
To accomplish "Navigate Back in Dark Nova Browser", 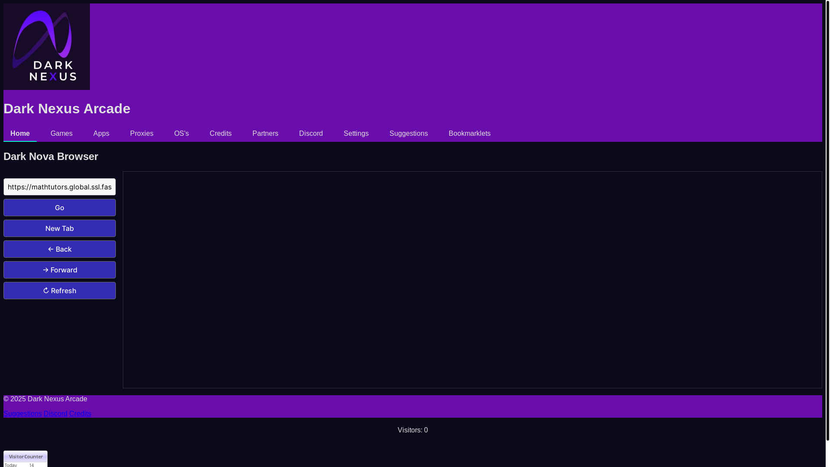I will pos(60,249).
